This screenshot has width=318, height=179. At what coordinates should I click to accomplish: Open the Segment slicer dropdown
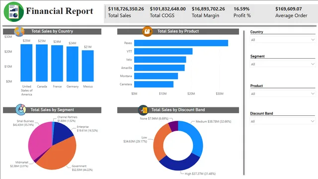pos(283,64)
